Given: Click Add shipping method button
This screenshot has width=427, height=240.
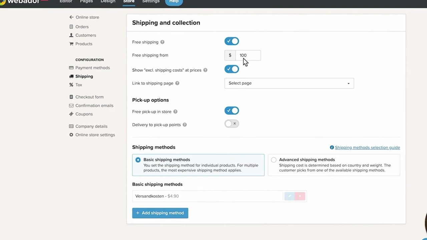Looking at the screenshot, I should 160,213.
